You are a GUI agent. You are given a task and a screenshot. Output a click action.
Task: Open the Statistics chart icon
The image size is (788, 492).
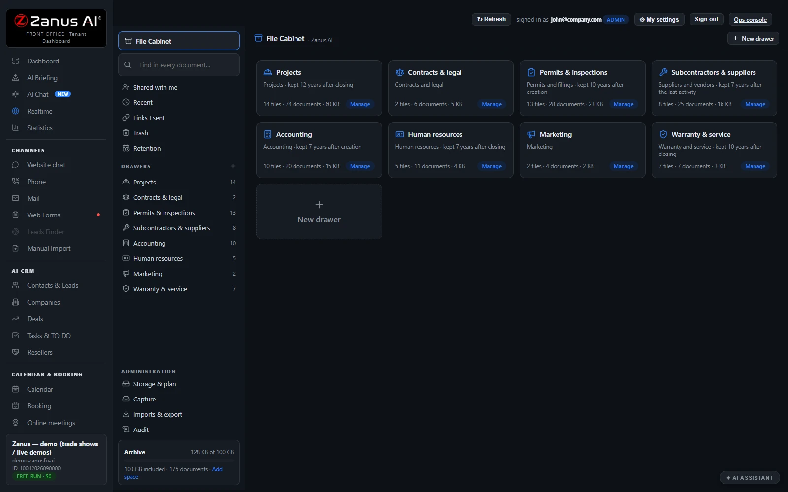point(15,128)
